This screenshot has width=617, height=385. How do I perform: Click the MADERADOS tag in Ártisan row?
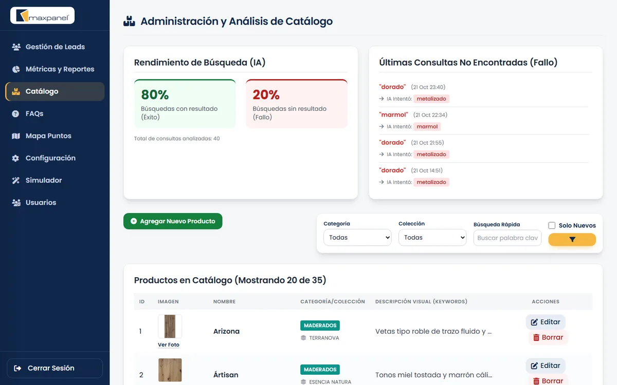click(x=320, y=370)
